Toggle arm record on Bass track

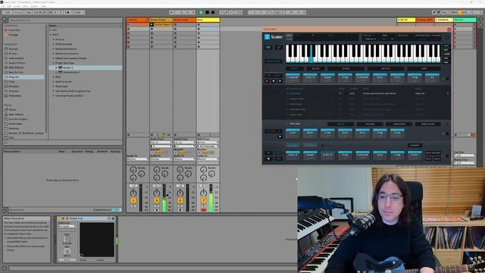click(x=203, y=210)
